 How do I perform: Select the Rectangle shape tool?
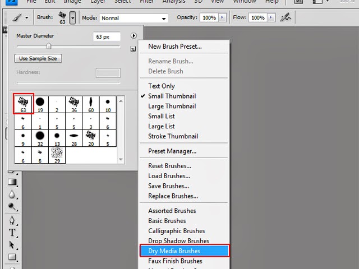coord(12,257)
